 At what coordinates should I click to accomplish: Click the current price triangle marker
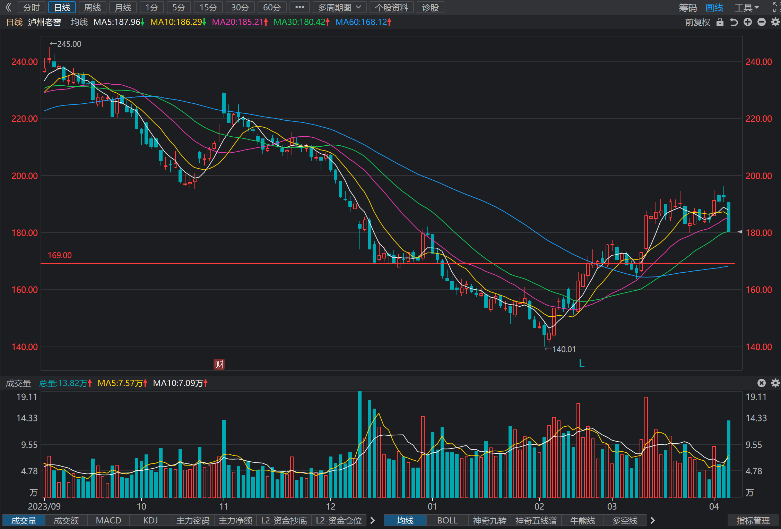point(740,232)
